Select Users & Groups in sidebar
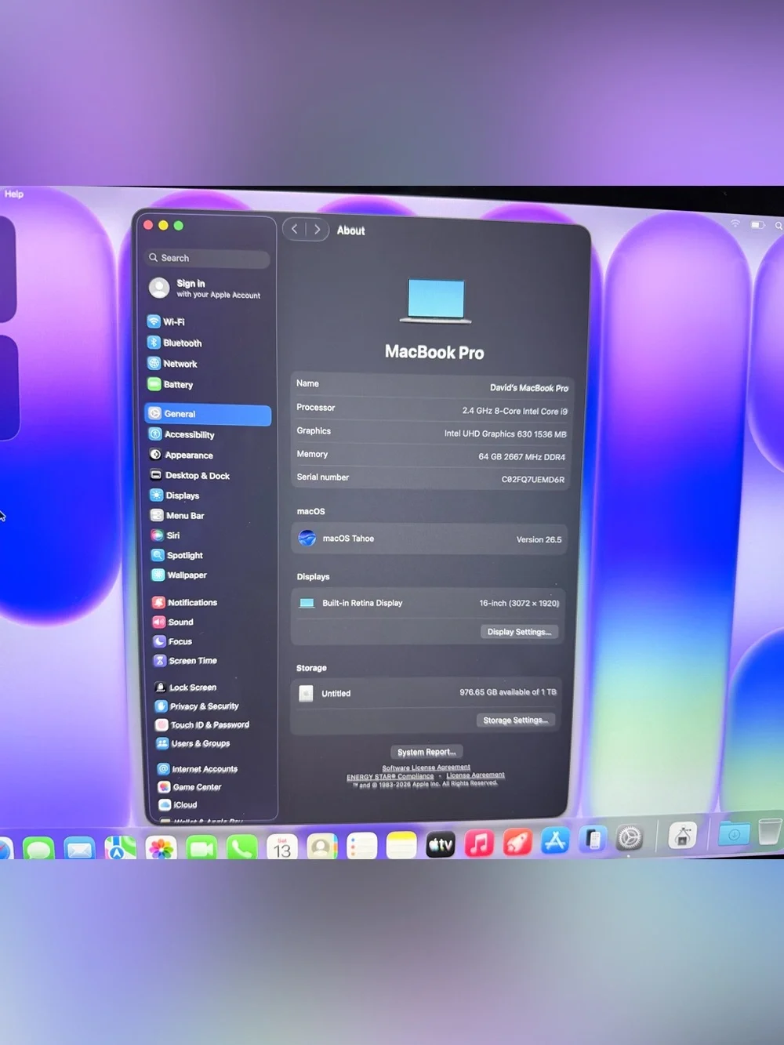Screen dimensions: 784x1045 click(194, 743)
